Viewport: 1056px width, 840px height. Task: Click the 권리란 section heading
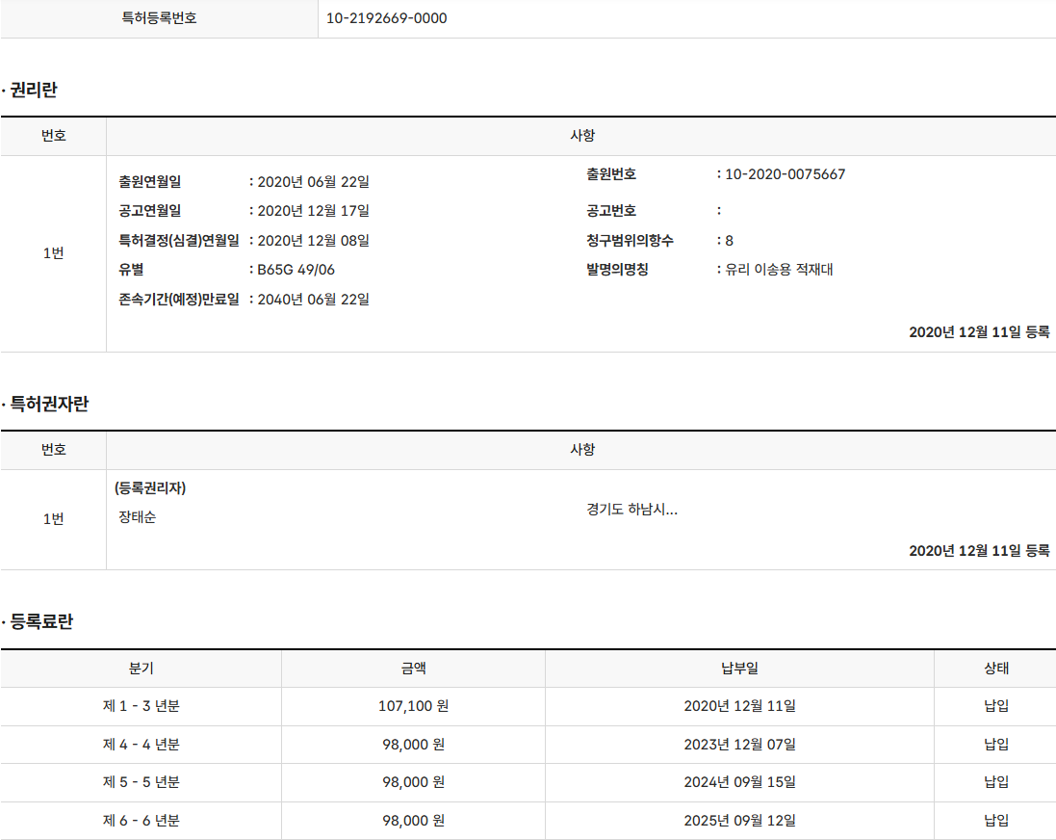34,91
